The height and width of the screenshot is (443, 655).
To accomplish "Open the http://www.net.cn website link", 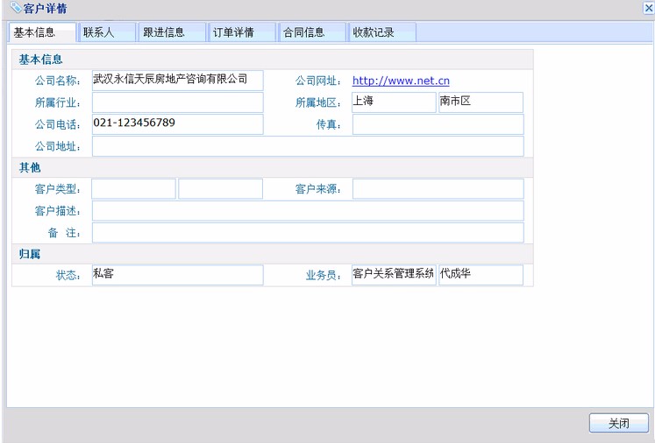I will pyautogui.click(x=401, y=81).
